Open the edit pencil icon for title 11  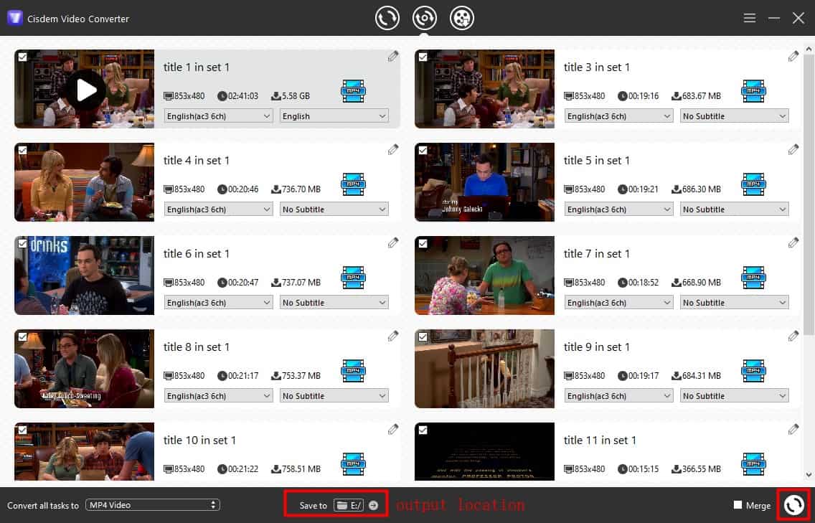793,429
